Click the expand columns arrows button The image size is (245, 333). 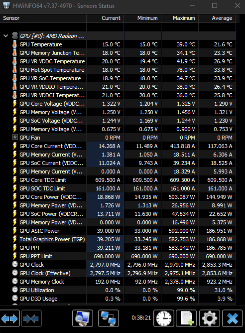(9, 319)
